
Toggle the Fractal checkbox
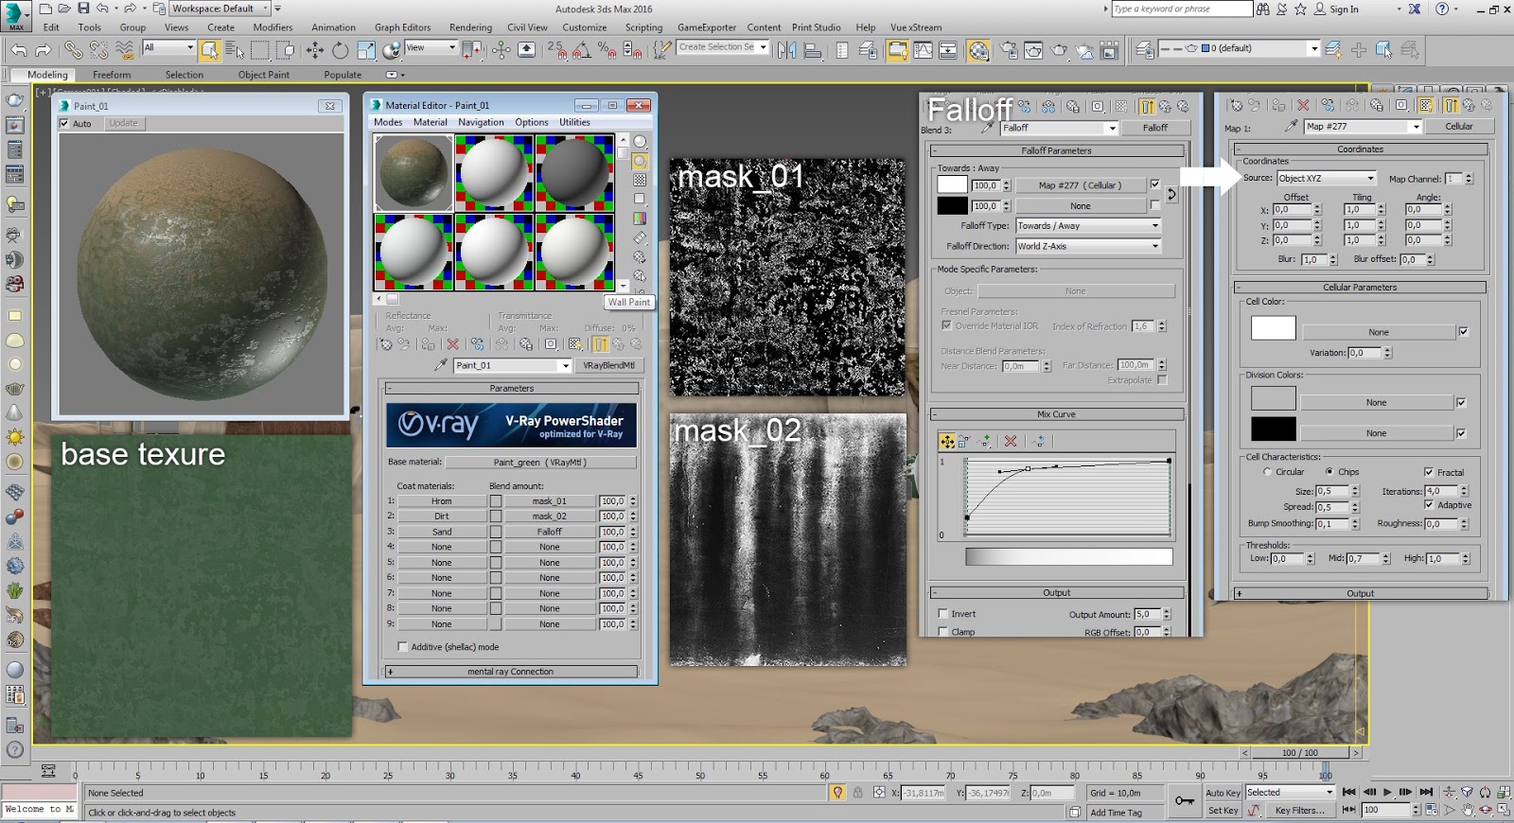pyautogui.click(x=1429, y=472)
